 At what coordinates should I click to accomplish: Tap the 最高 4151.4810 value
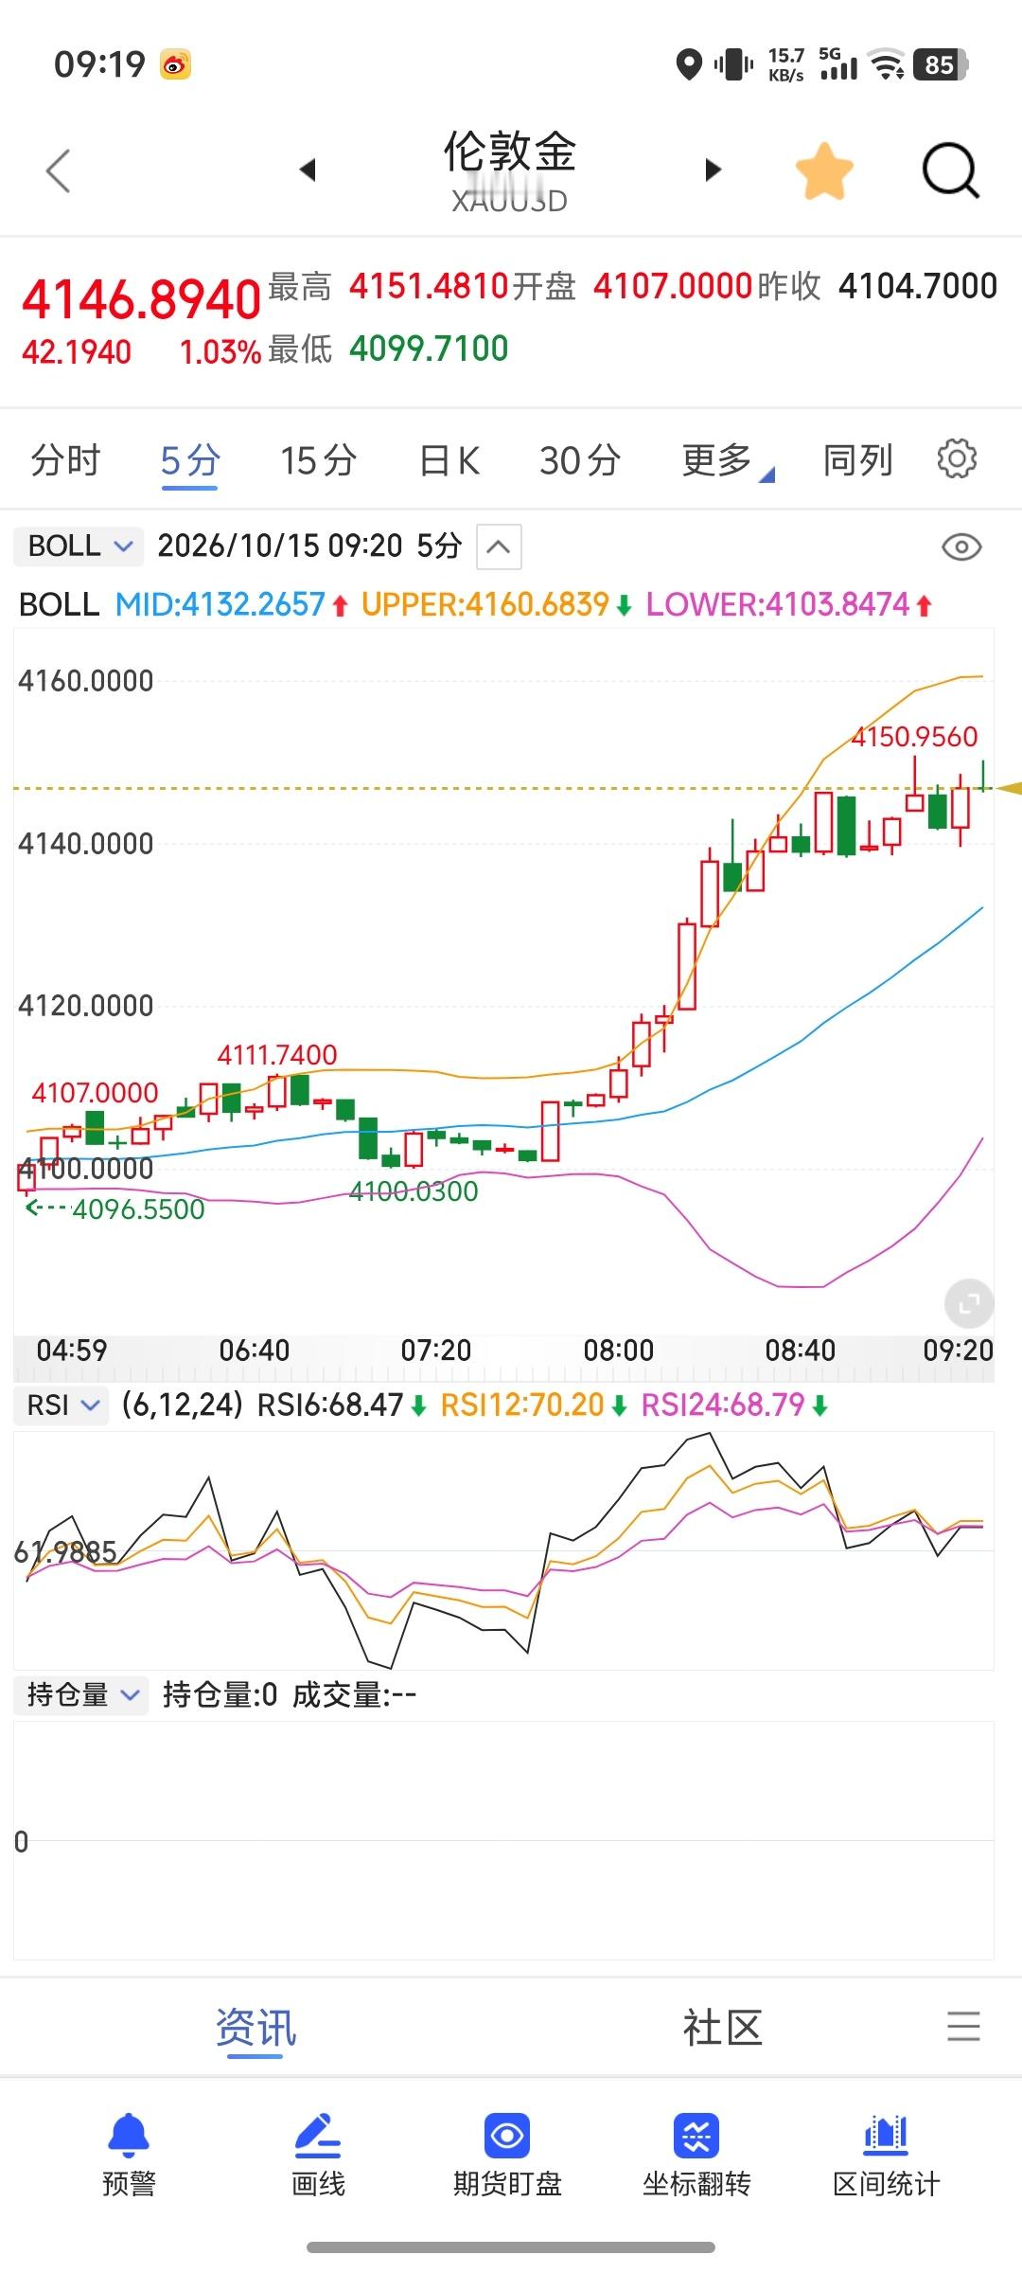(429, 286)
